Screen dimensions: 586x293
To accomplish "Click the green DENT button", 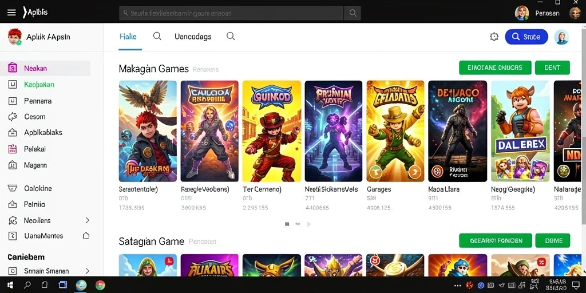I will [x=552, y=68].
